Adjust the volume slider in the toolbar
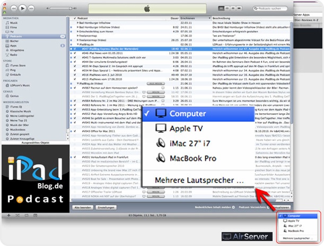 click(61, 8)
